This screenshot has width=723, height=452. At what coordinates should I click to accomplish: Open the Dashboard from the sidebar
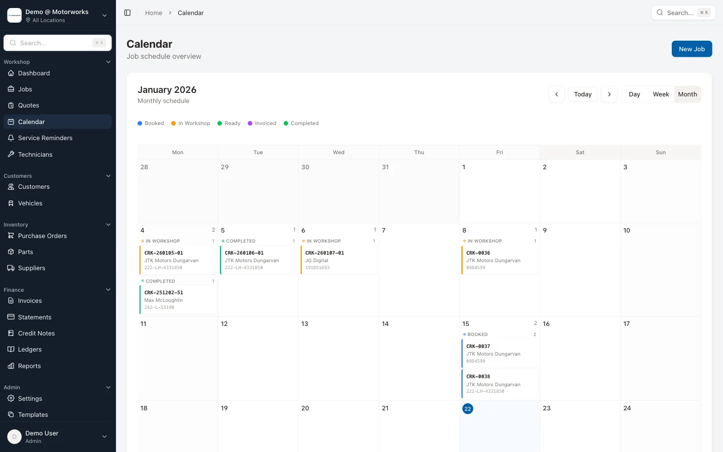pyautogui.click(x=34, y=73)
